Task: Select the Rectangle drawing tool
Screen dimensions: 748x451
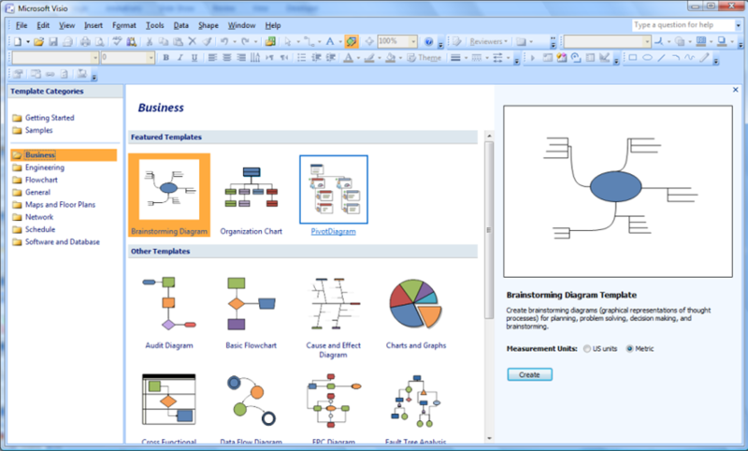Action: pyautogui.click(x=633, y=58)
